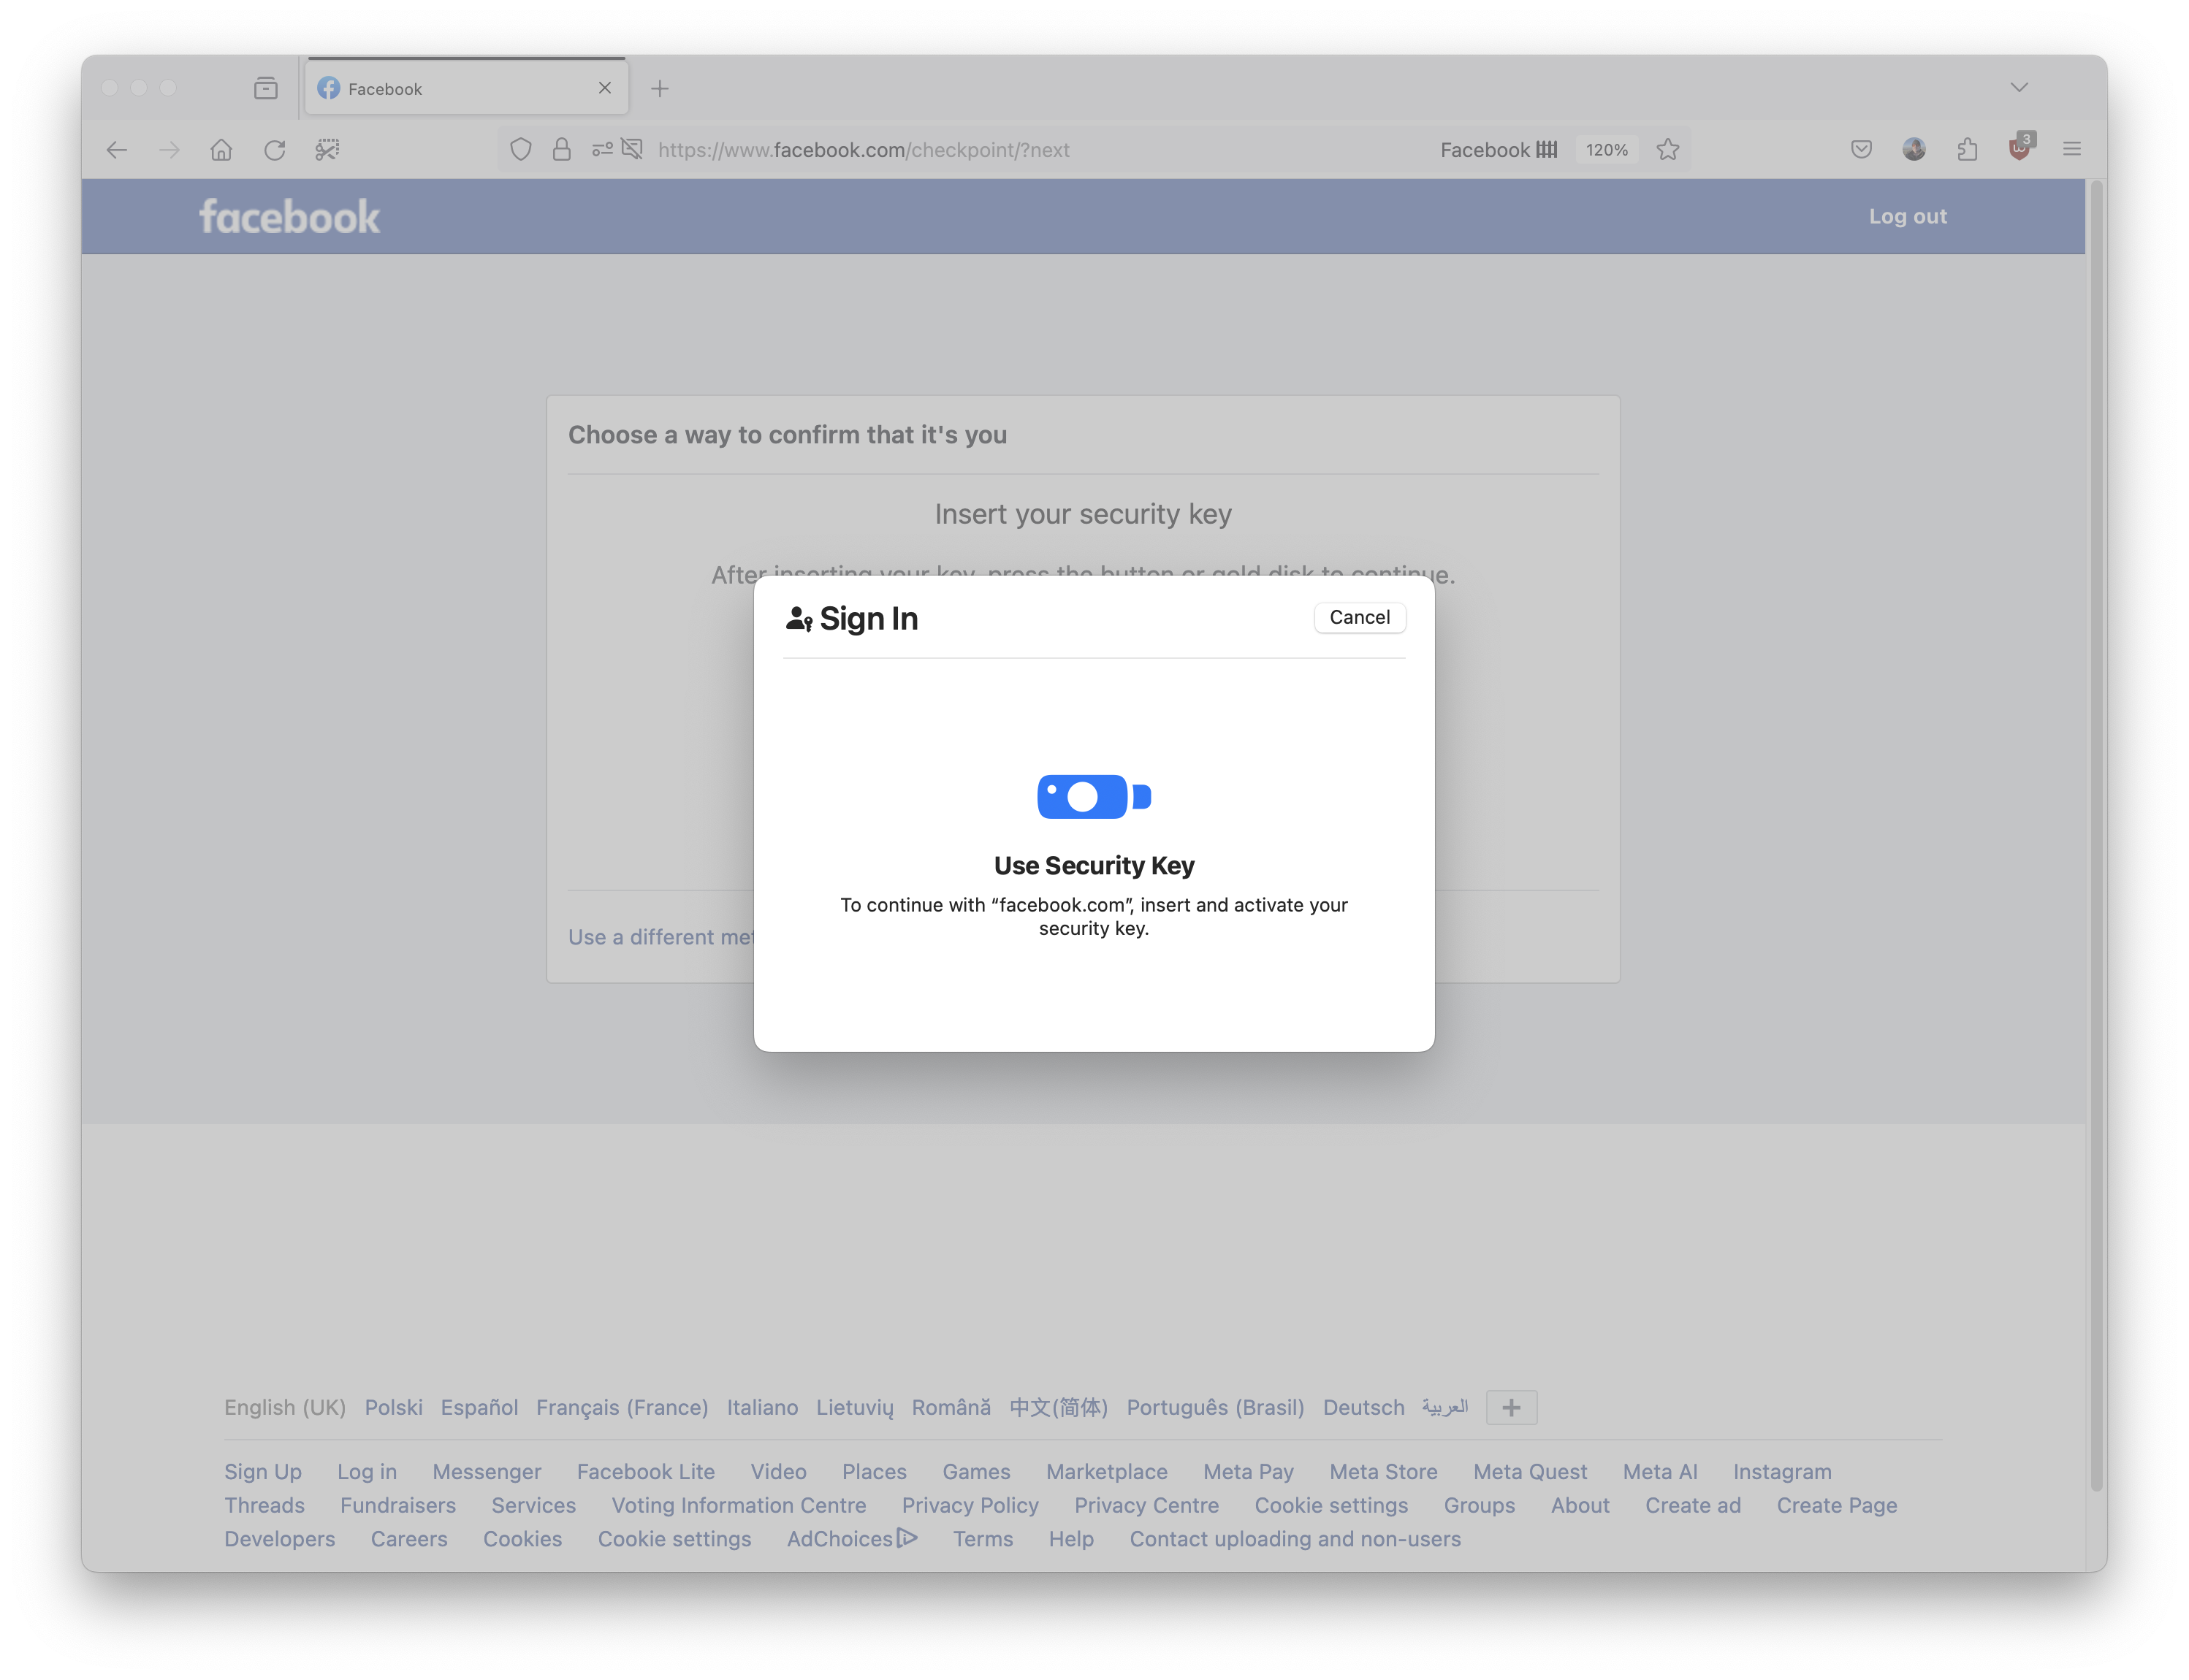The image size is (2189, 1680).
Task: Cancel the security key sign-in dialog
Action: pos(1360,617)
